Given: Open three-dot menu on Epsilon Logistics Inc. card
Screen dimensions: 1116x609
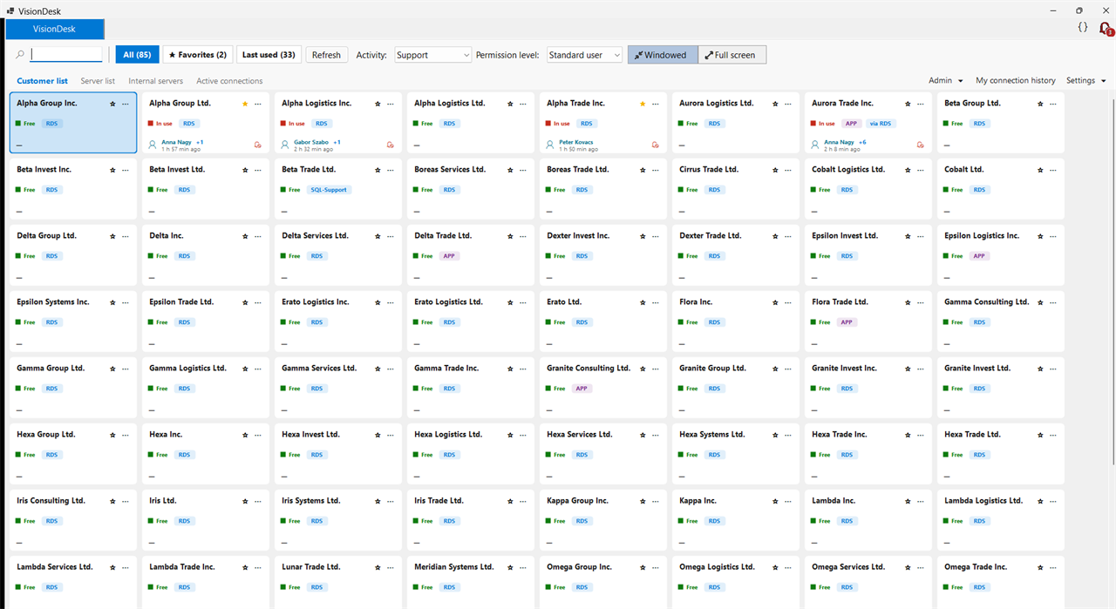Looking at the screenshot, I should (1053, 236).
